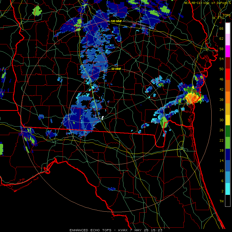
Task: Click the Enhanced Echo Tops KVAX caption
Action: click(x=116, y=230)
